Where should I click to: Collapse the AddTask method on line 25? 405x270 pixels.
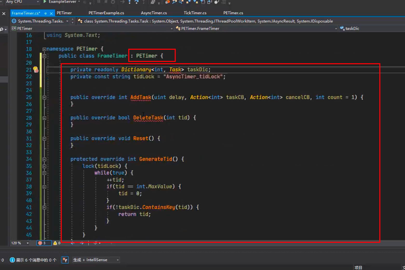(44, 97)
